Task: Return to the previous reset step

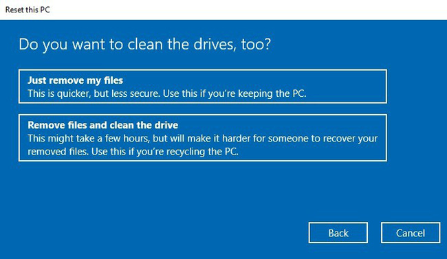Action: click(338, 233)
